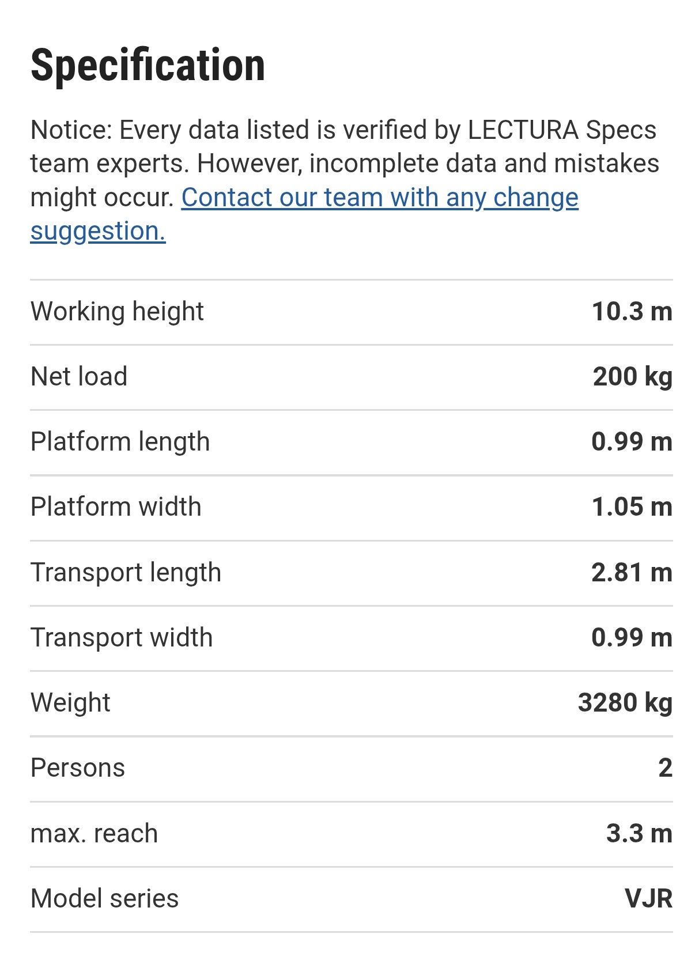This screenshot has height=953, width=695.
Task: Click the Transport length label
Action: click(x=126, y=573)
